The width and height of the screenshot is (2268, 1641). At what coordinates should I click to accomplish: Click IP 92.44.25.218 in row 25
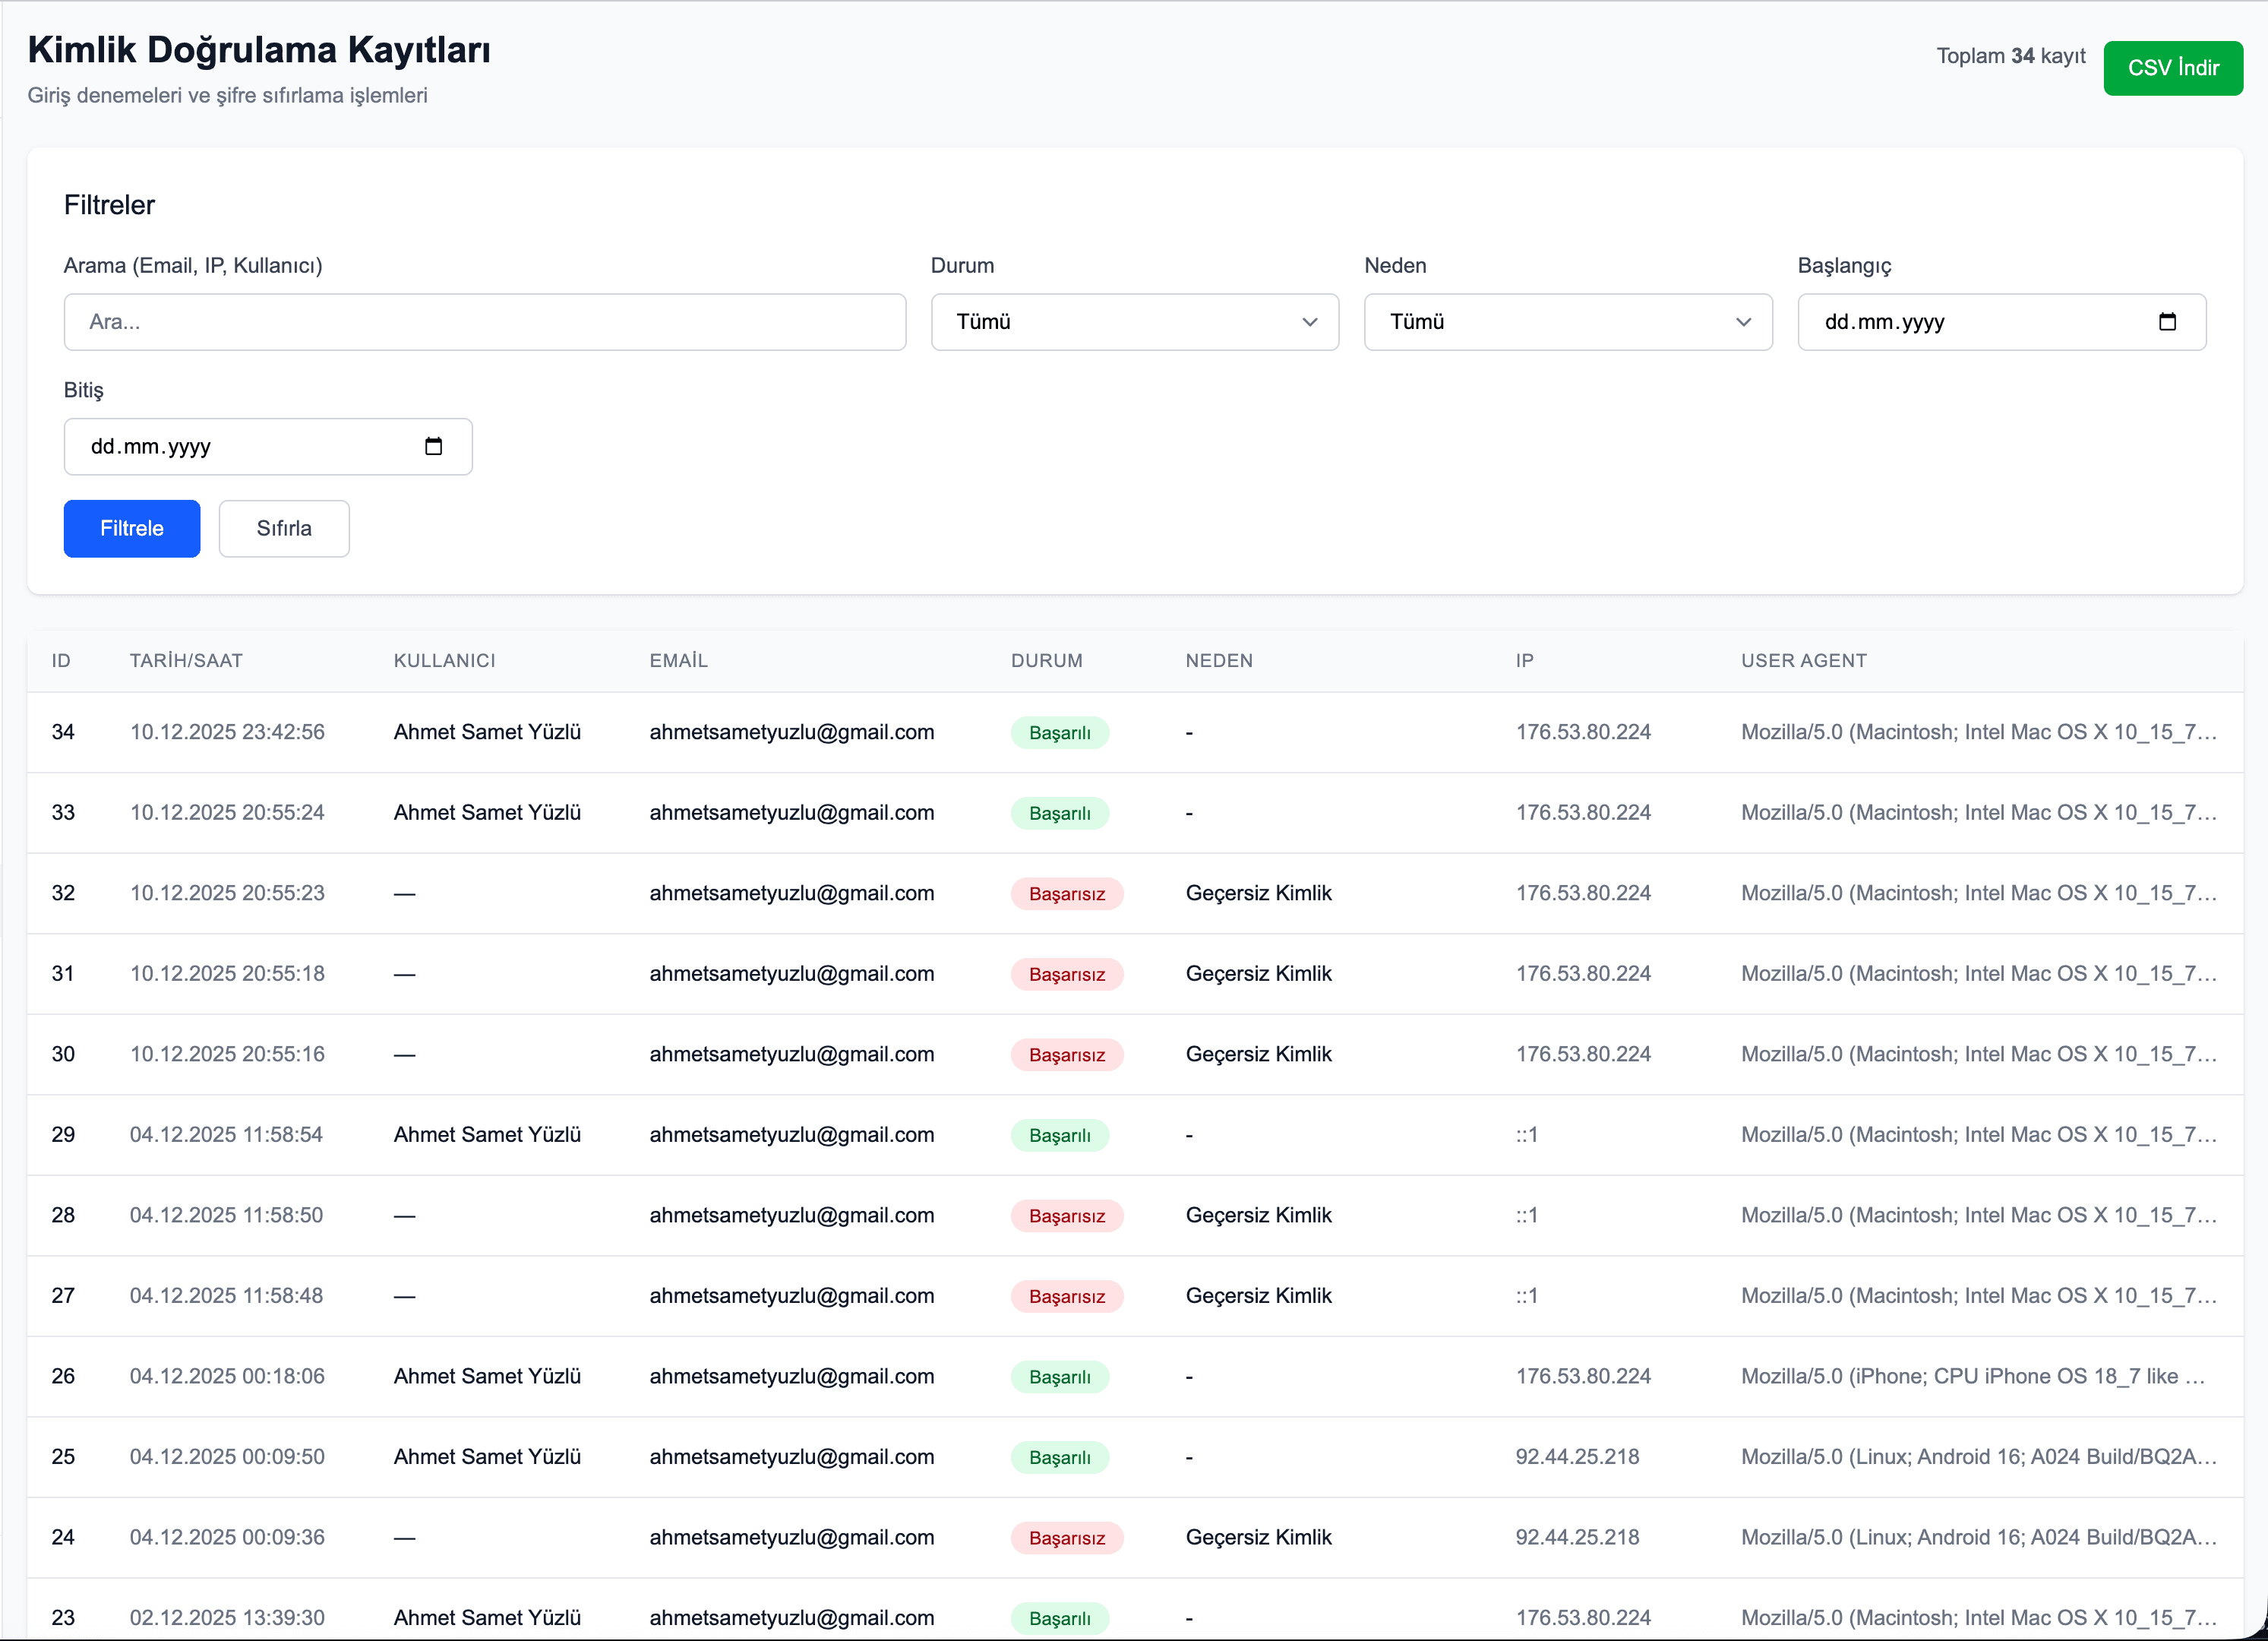[1577, 1457]
